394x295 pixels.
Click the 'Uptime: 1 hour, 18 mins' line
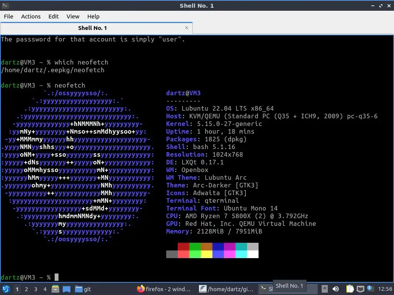click(x=210, y=131)
